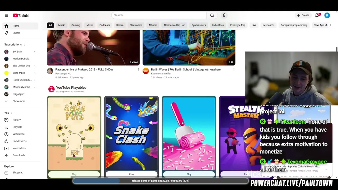Select the Albums filter chip

153,25
